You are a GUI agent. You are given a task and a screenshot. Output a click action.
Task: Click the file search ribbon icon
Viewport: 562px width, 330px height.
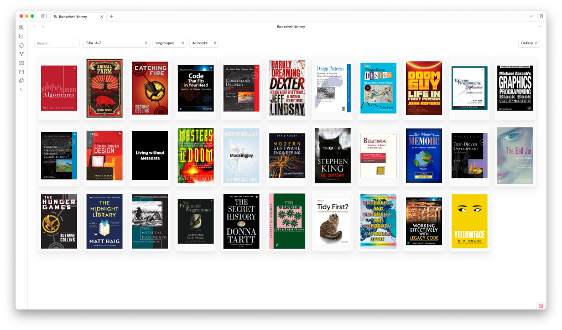tap(22, 45)
